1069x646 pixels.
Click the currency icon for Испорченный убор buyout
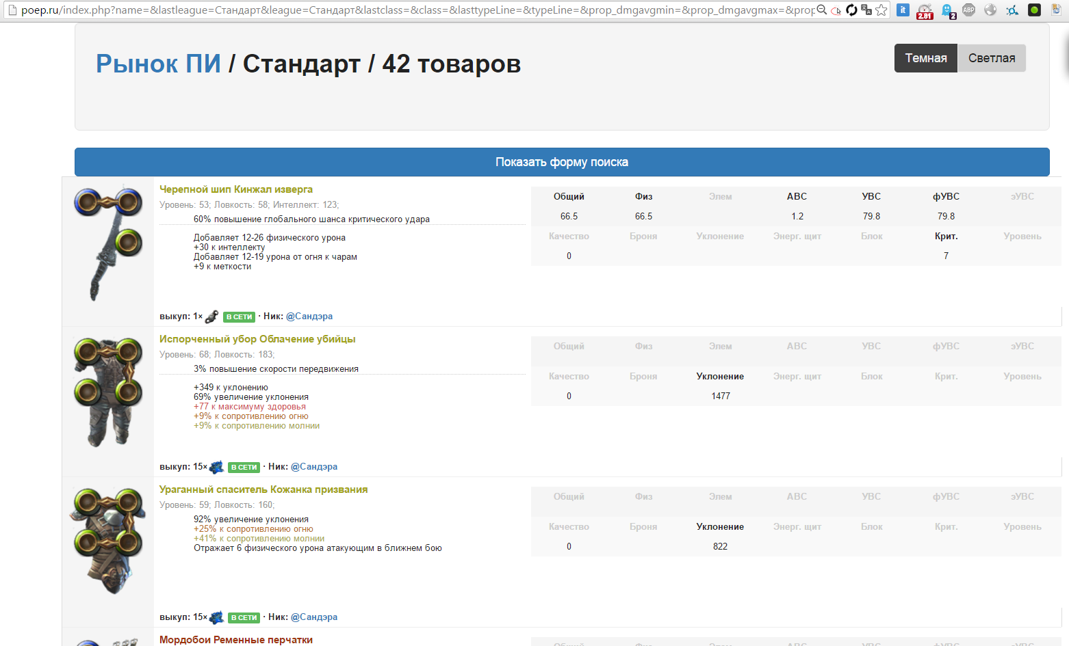(216, 467)
